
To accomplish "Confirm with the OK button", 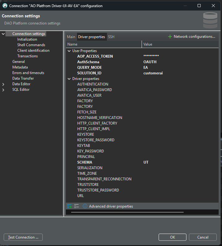I will (x=172, y=237).
